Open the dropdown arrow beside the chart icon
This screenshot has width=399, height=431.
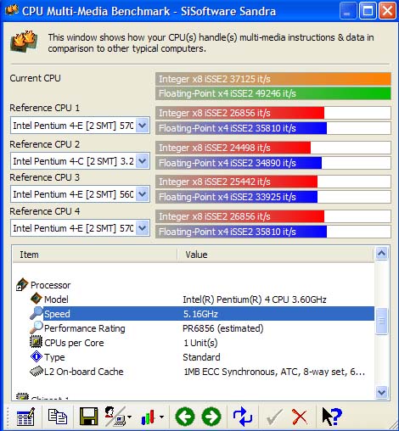pos(161,417)
